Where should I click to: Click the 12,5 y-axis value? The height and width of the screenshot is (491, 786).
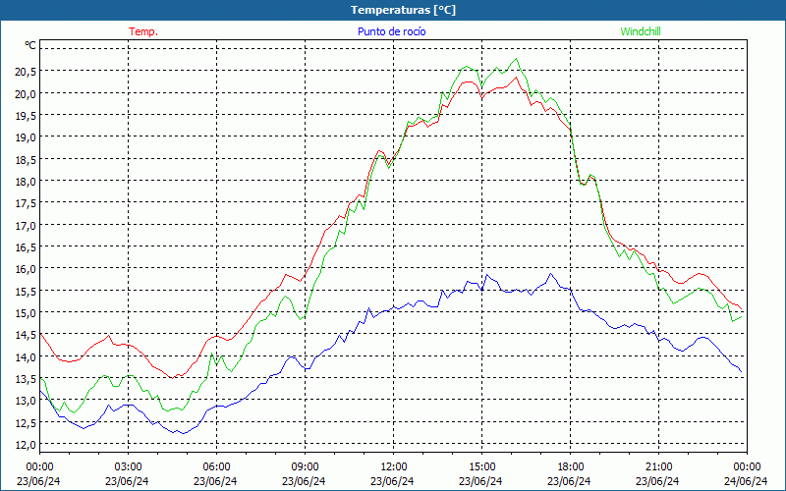click(x=26, y=423)
